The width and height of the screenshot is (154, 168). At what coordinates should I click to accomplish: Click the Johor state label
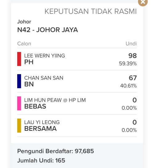point(24,22)
